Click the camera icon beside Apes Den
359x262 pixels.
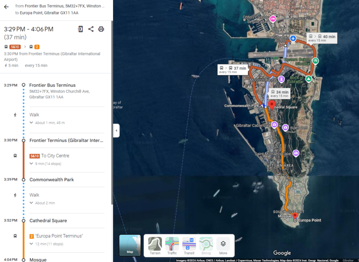[x=285, y=127]
